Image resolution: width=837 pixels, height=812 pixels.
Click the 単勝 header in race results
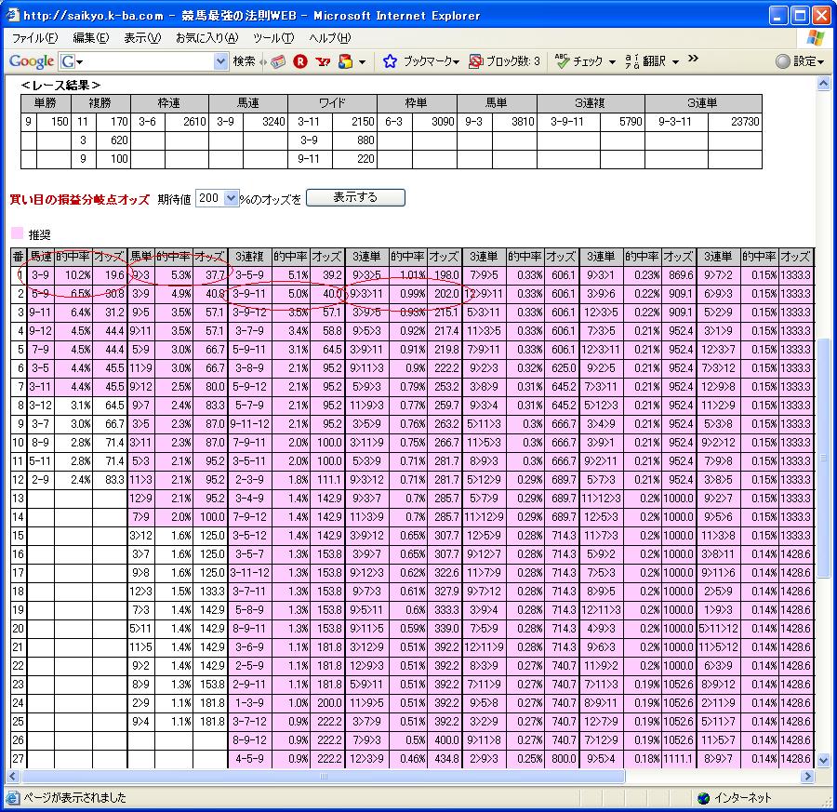46,103
